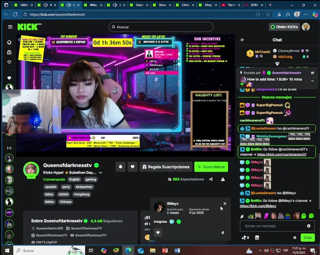
Task: Open chat settings gear icon
Action: tap(295, 237)
